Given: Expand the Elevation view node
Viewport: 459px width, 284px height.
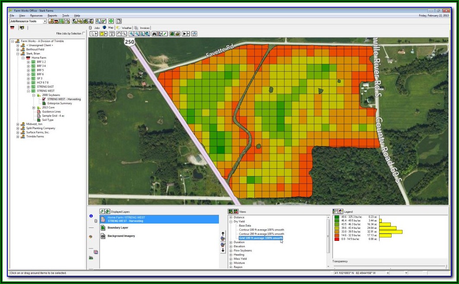Looking at the screenshot, I should [231, 246].
